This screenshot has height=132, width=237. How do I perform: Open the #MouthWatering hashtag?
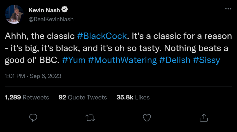point(122,60)
